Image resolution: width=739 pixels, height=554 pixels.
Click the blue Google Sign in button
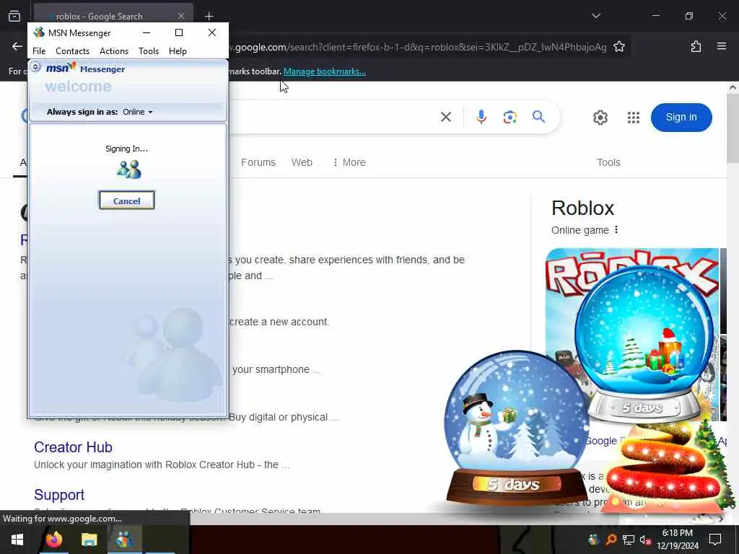(681, 118)
